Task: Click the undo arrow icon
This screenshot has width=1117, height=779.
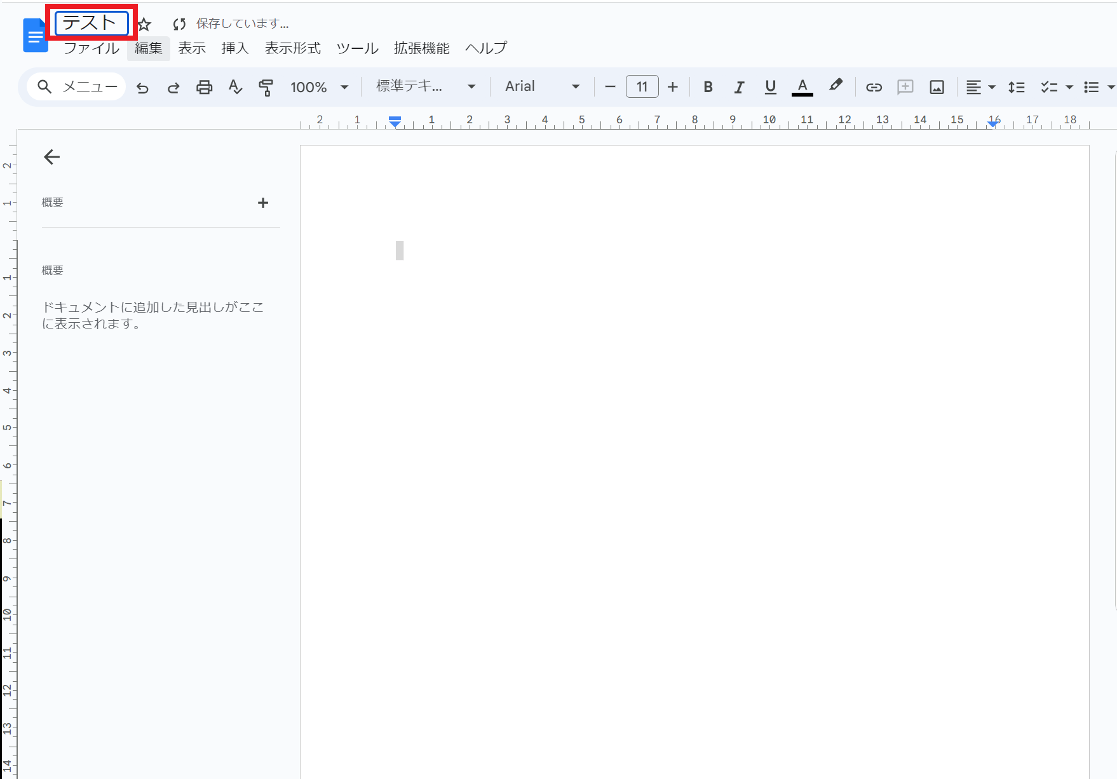Action: (x=142, y=88)
